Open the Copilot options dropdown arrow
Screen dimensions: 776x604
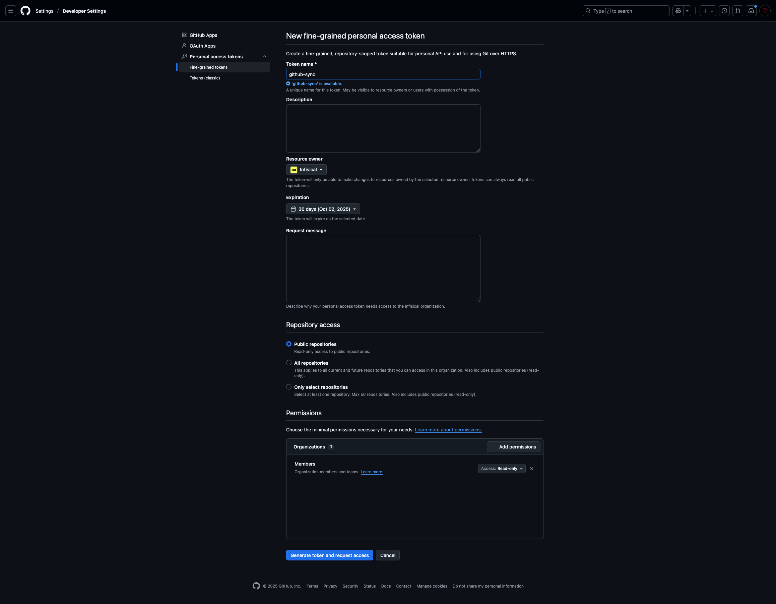(x=687, y=11)
